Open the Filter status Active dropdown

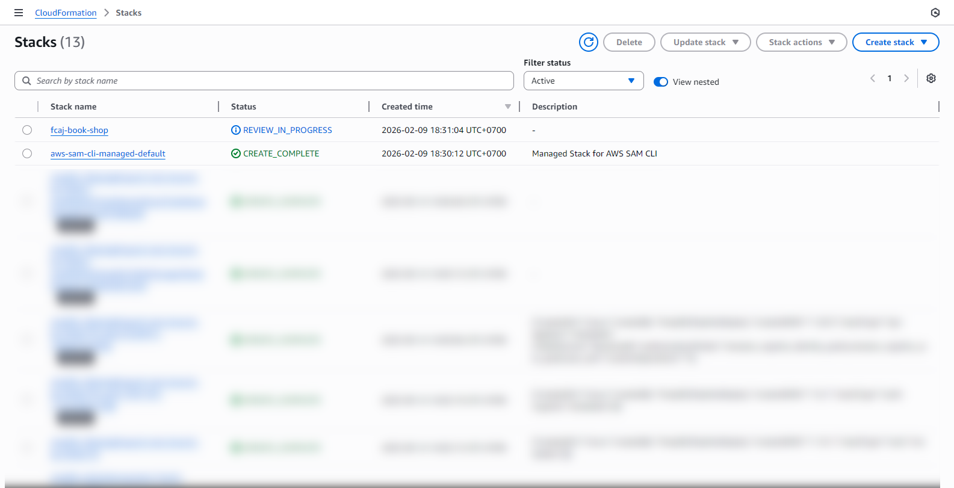pos(584,81)
